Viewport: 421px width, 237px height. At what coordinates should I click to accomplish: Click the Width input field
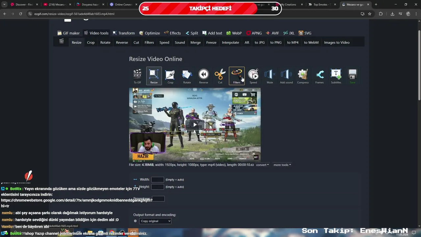tap(158, 179)
